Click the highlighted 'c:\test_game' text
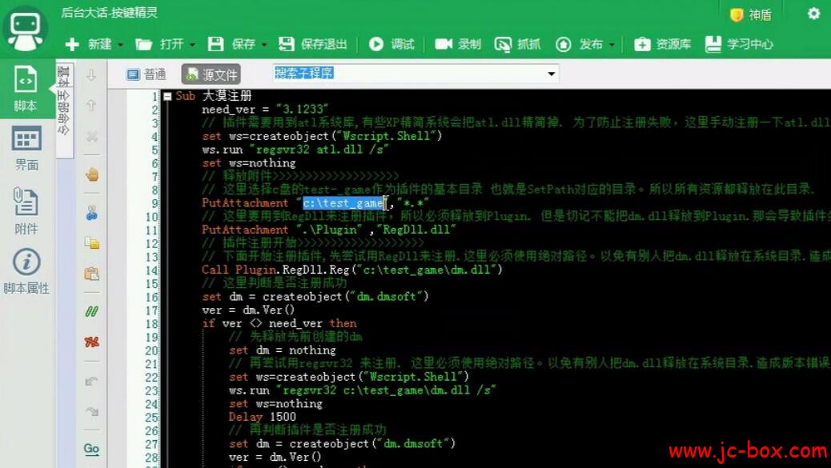The width and height of the screenshot is (831, 468). click(x=343, y=202)
